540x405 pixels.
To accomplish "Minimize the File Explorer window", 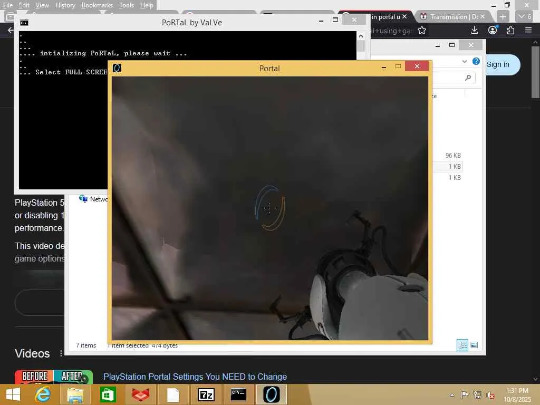I will (438, 45).
